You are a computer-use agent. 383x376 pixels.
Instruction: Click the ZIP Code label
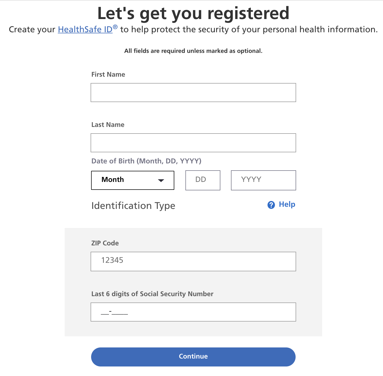click(x=105, y=243)
